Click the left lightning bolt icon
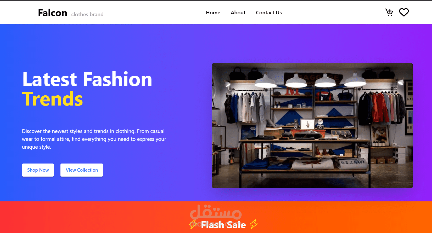Viewport: 432px width, 233px height. (193, 224)
